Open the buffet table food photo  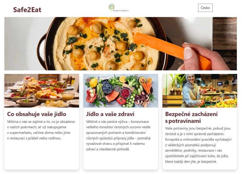click(x=42, y=91)
